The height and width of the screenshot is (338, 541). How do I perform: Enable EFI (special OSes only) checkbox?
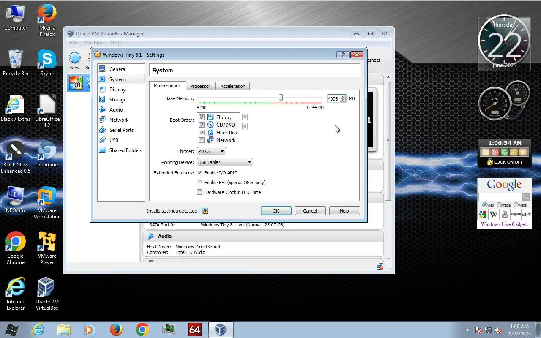(200, 183)
